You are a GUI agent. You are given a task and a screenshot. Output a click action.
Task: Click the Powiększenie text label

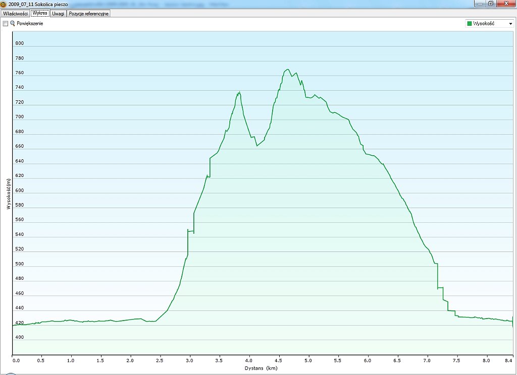click(30, 24)
